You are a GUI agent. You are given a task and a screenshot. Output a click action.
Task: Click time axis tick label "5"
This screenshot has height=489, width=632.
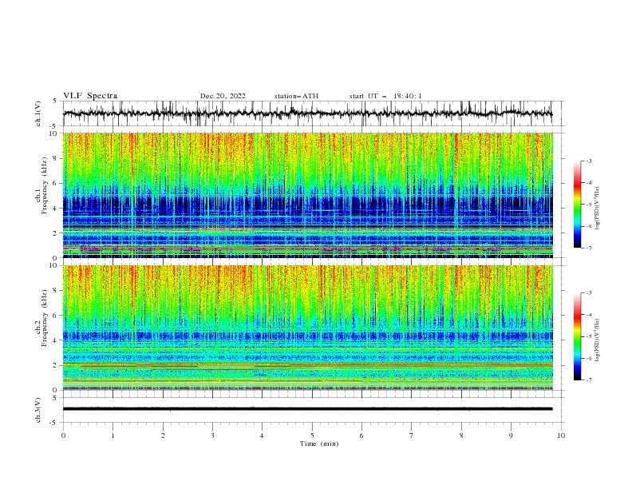[x=312, y=435]
